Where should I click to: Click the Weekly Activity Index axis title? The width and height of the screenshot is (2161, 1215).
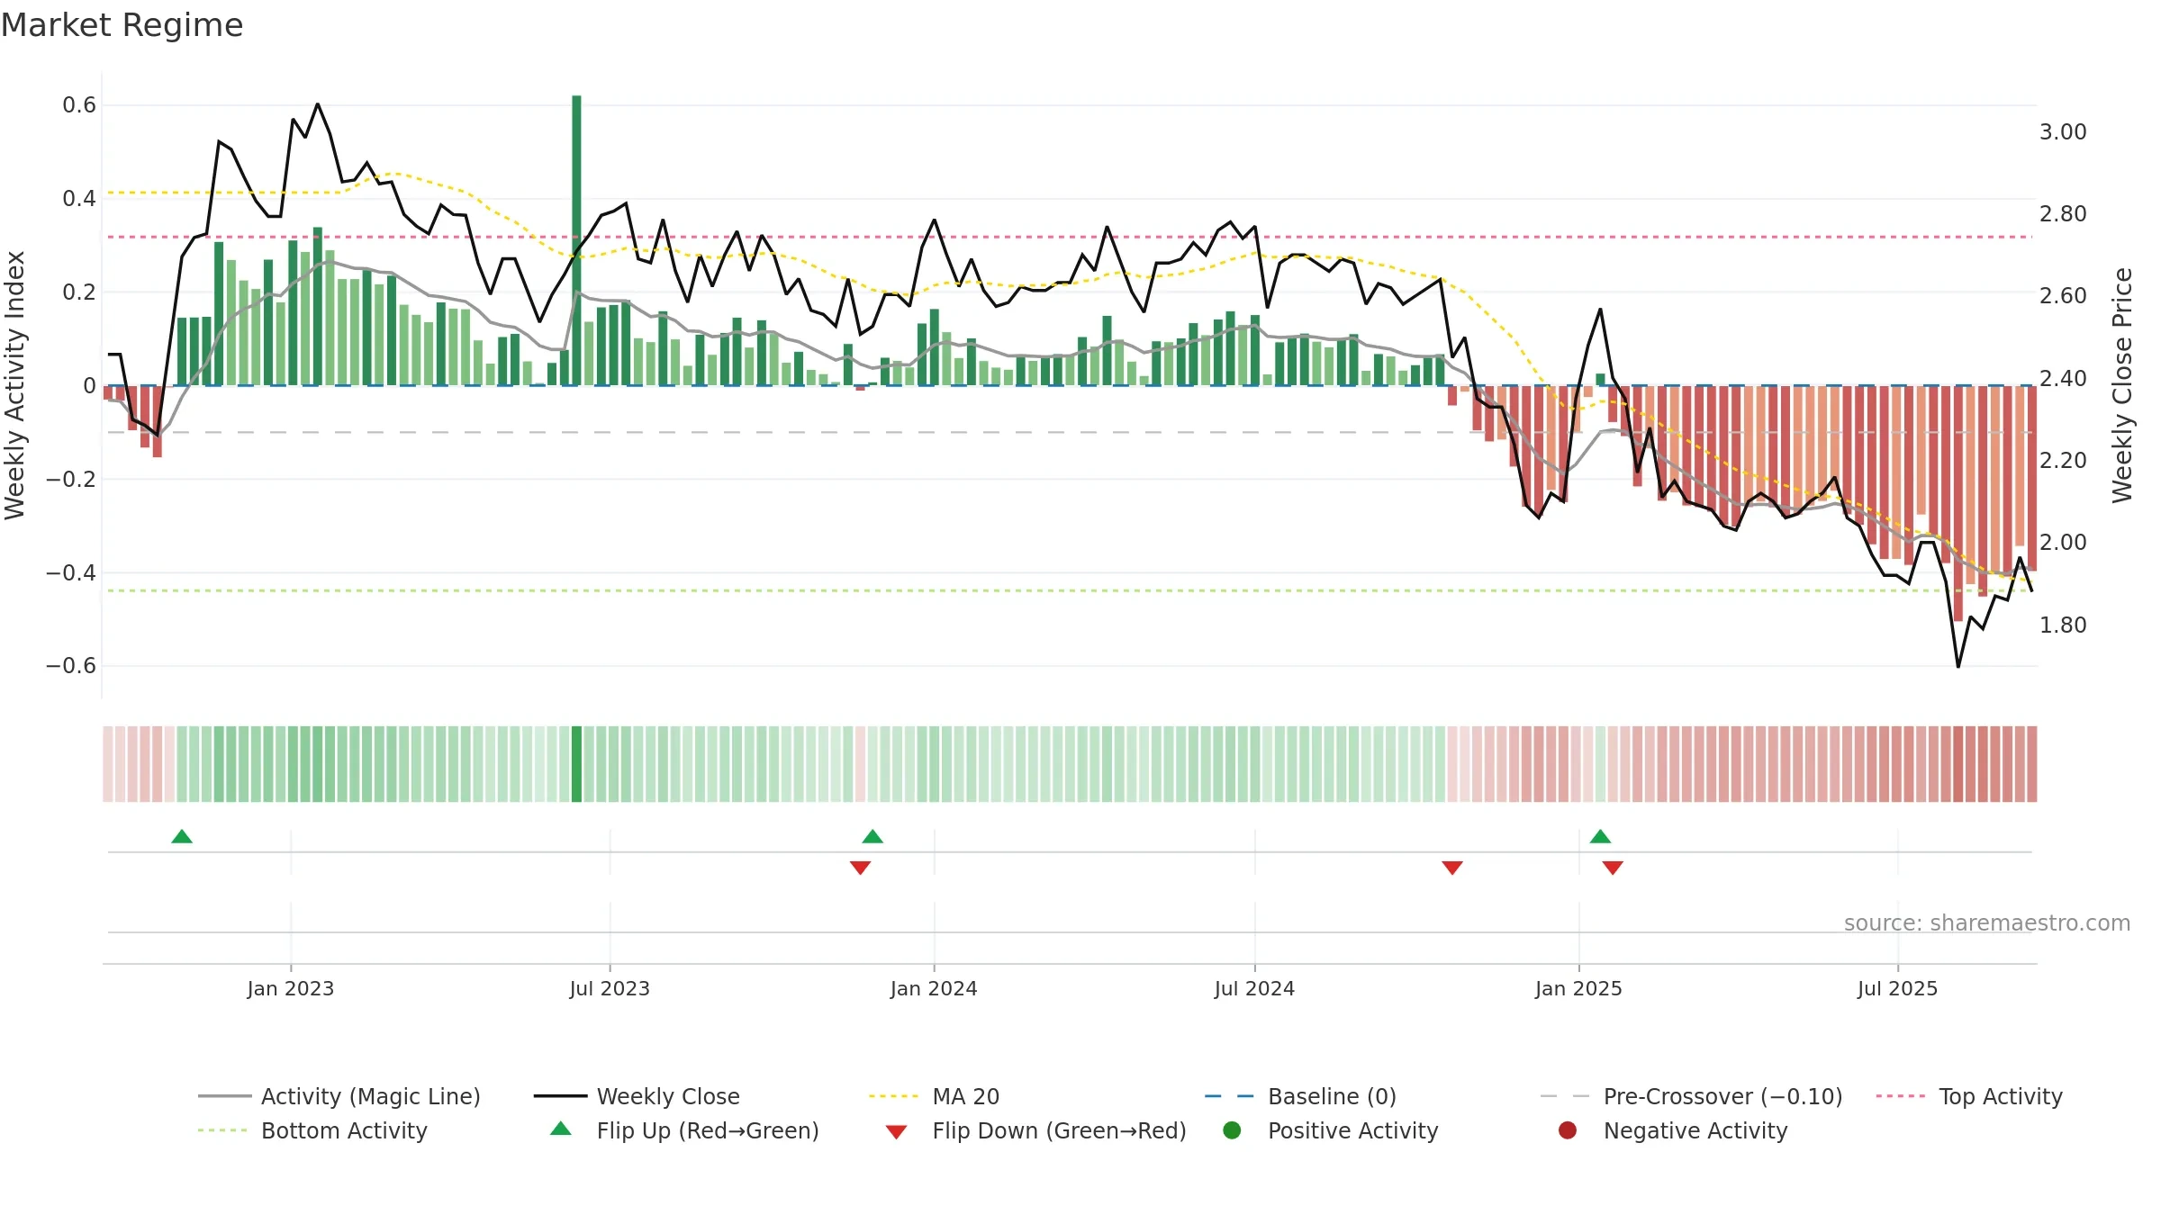[x=14, y=385]
